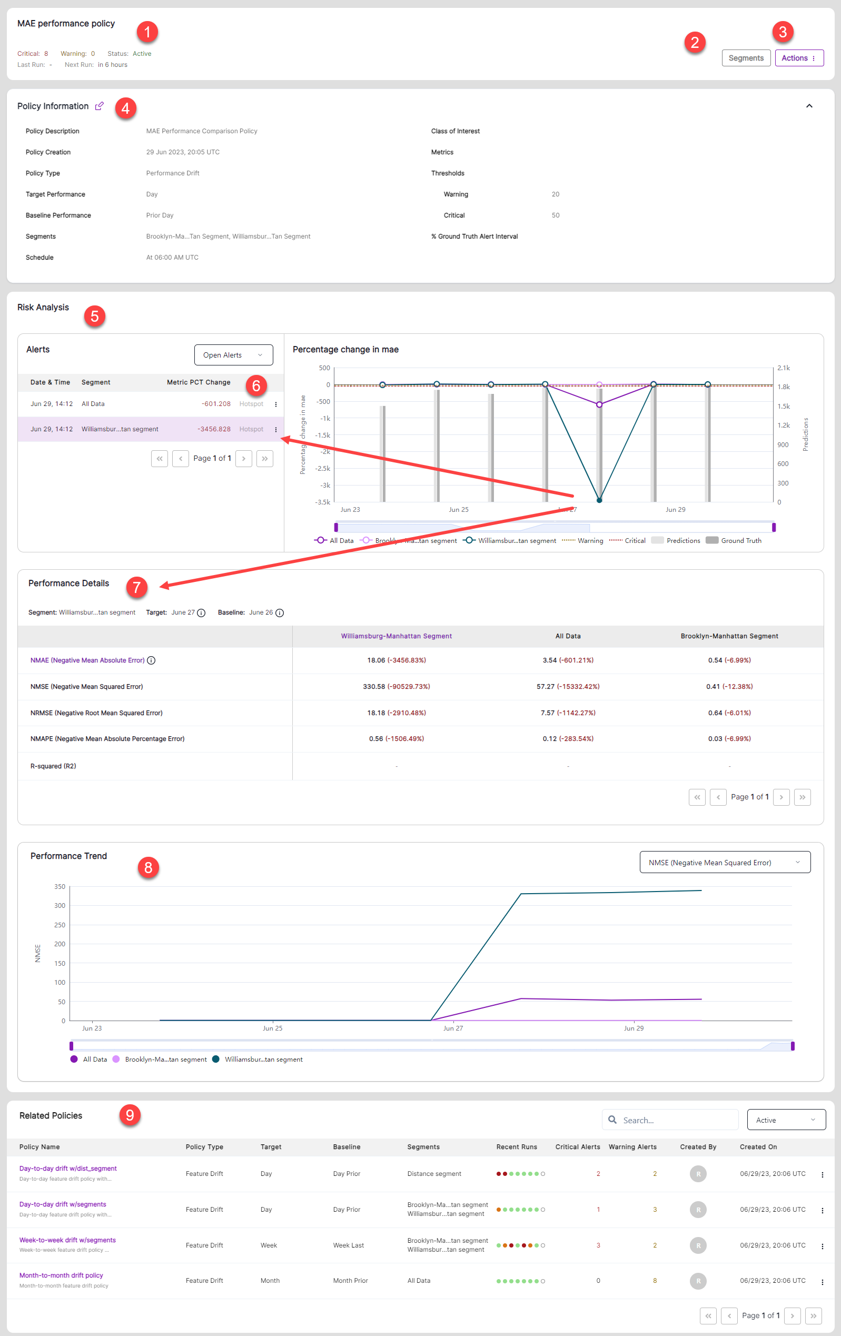Go to first page of Related Policies
The height and width of the screenshot is (1336, 841).
click(708, 1315)
